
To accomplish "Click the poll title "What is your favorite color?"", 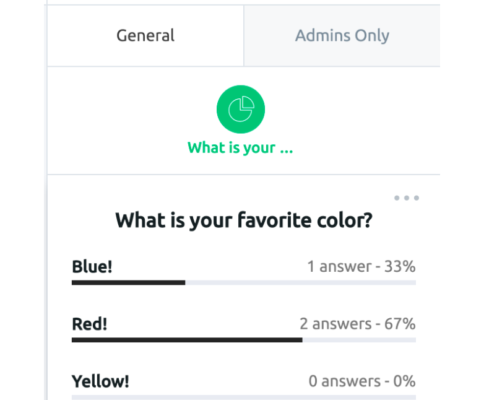I will pyautogui.click(x=244, y=220).
